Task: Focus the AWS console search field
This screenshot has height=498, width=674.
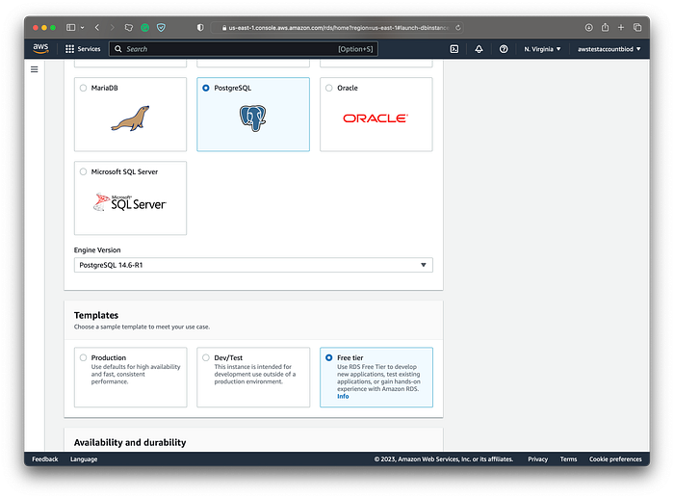Action: 244,49
